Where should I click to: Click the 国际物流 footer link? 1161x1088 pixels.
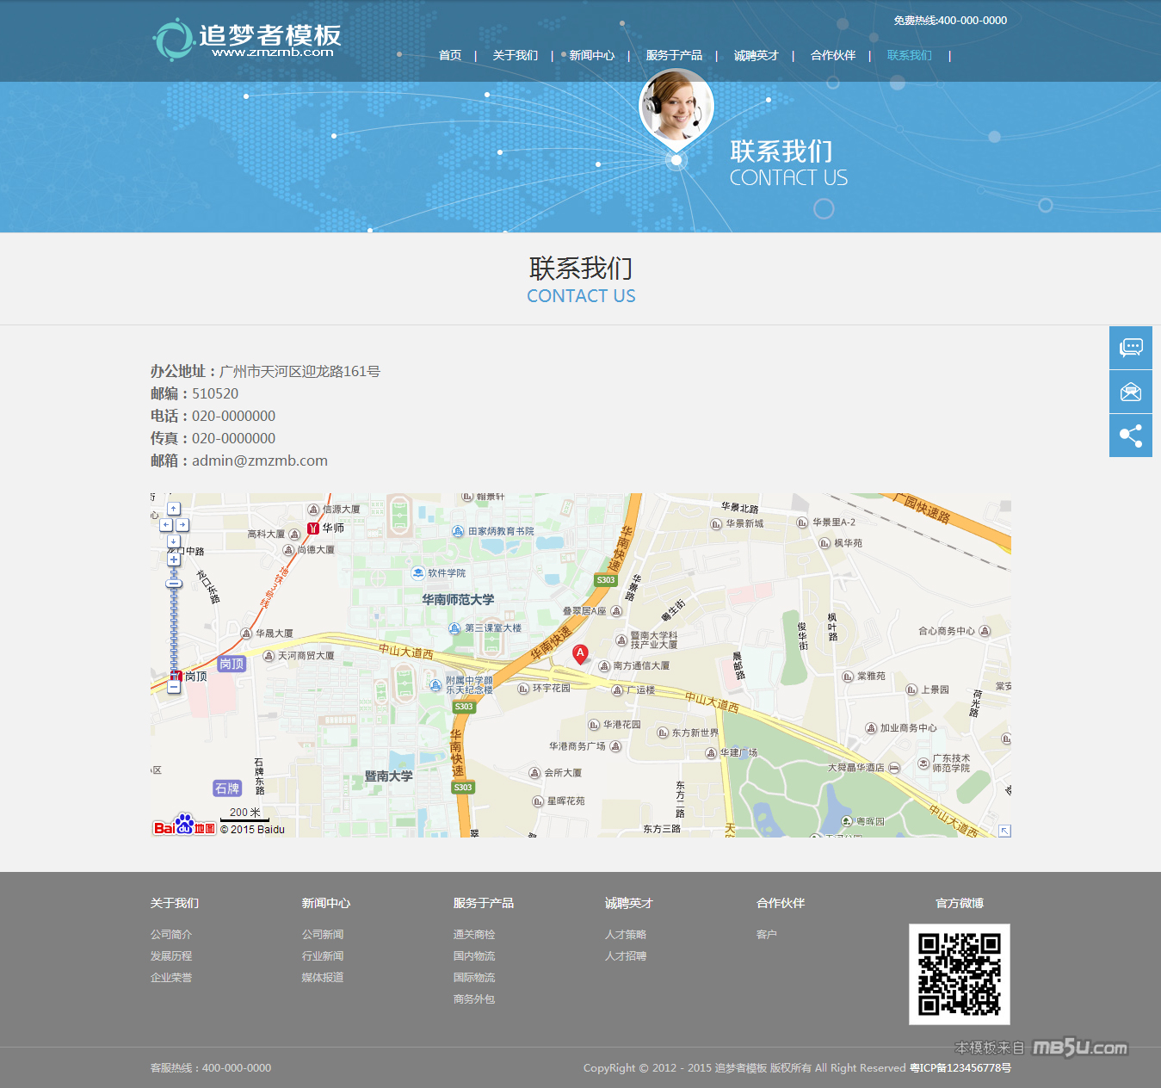click(x=474, y=977)
